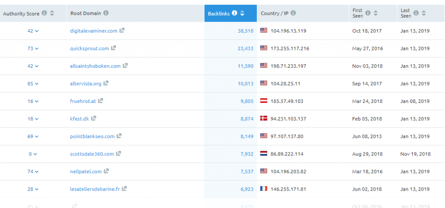Screen dimensions: 445x208
Task: Sort by Last Seen column arrows
Action: [424, 13]
